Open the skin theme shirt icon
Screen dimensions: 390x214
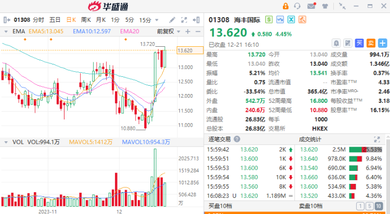point(325,6)
